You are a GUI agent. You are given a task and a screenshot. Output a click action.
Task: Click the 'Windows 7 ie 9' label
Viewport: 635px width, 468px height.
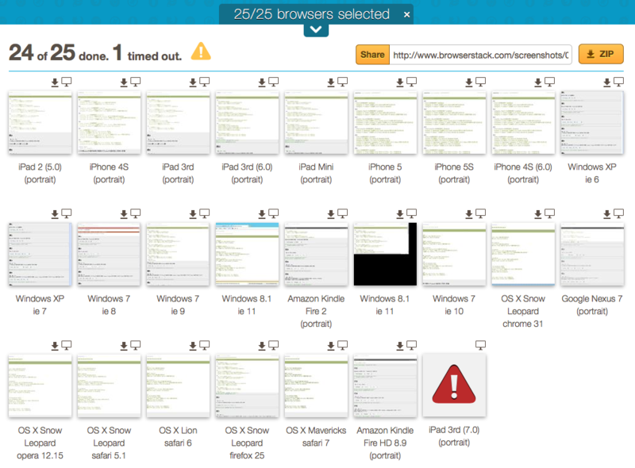(178, 305)
